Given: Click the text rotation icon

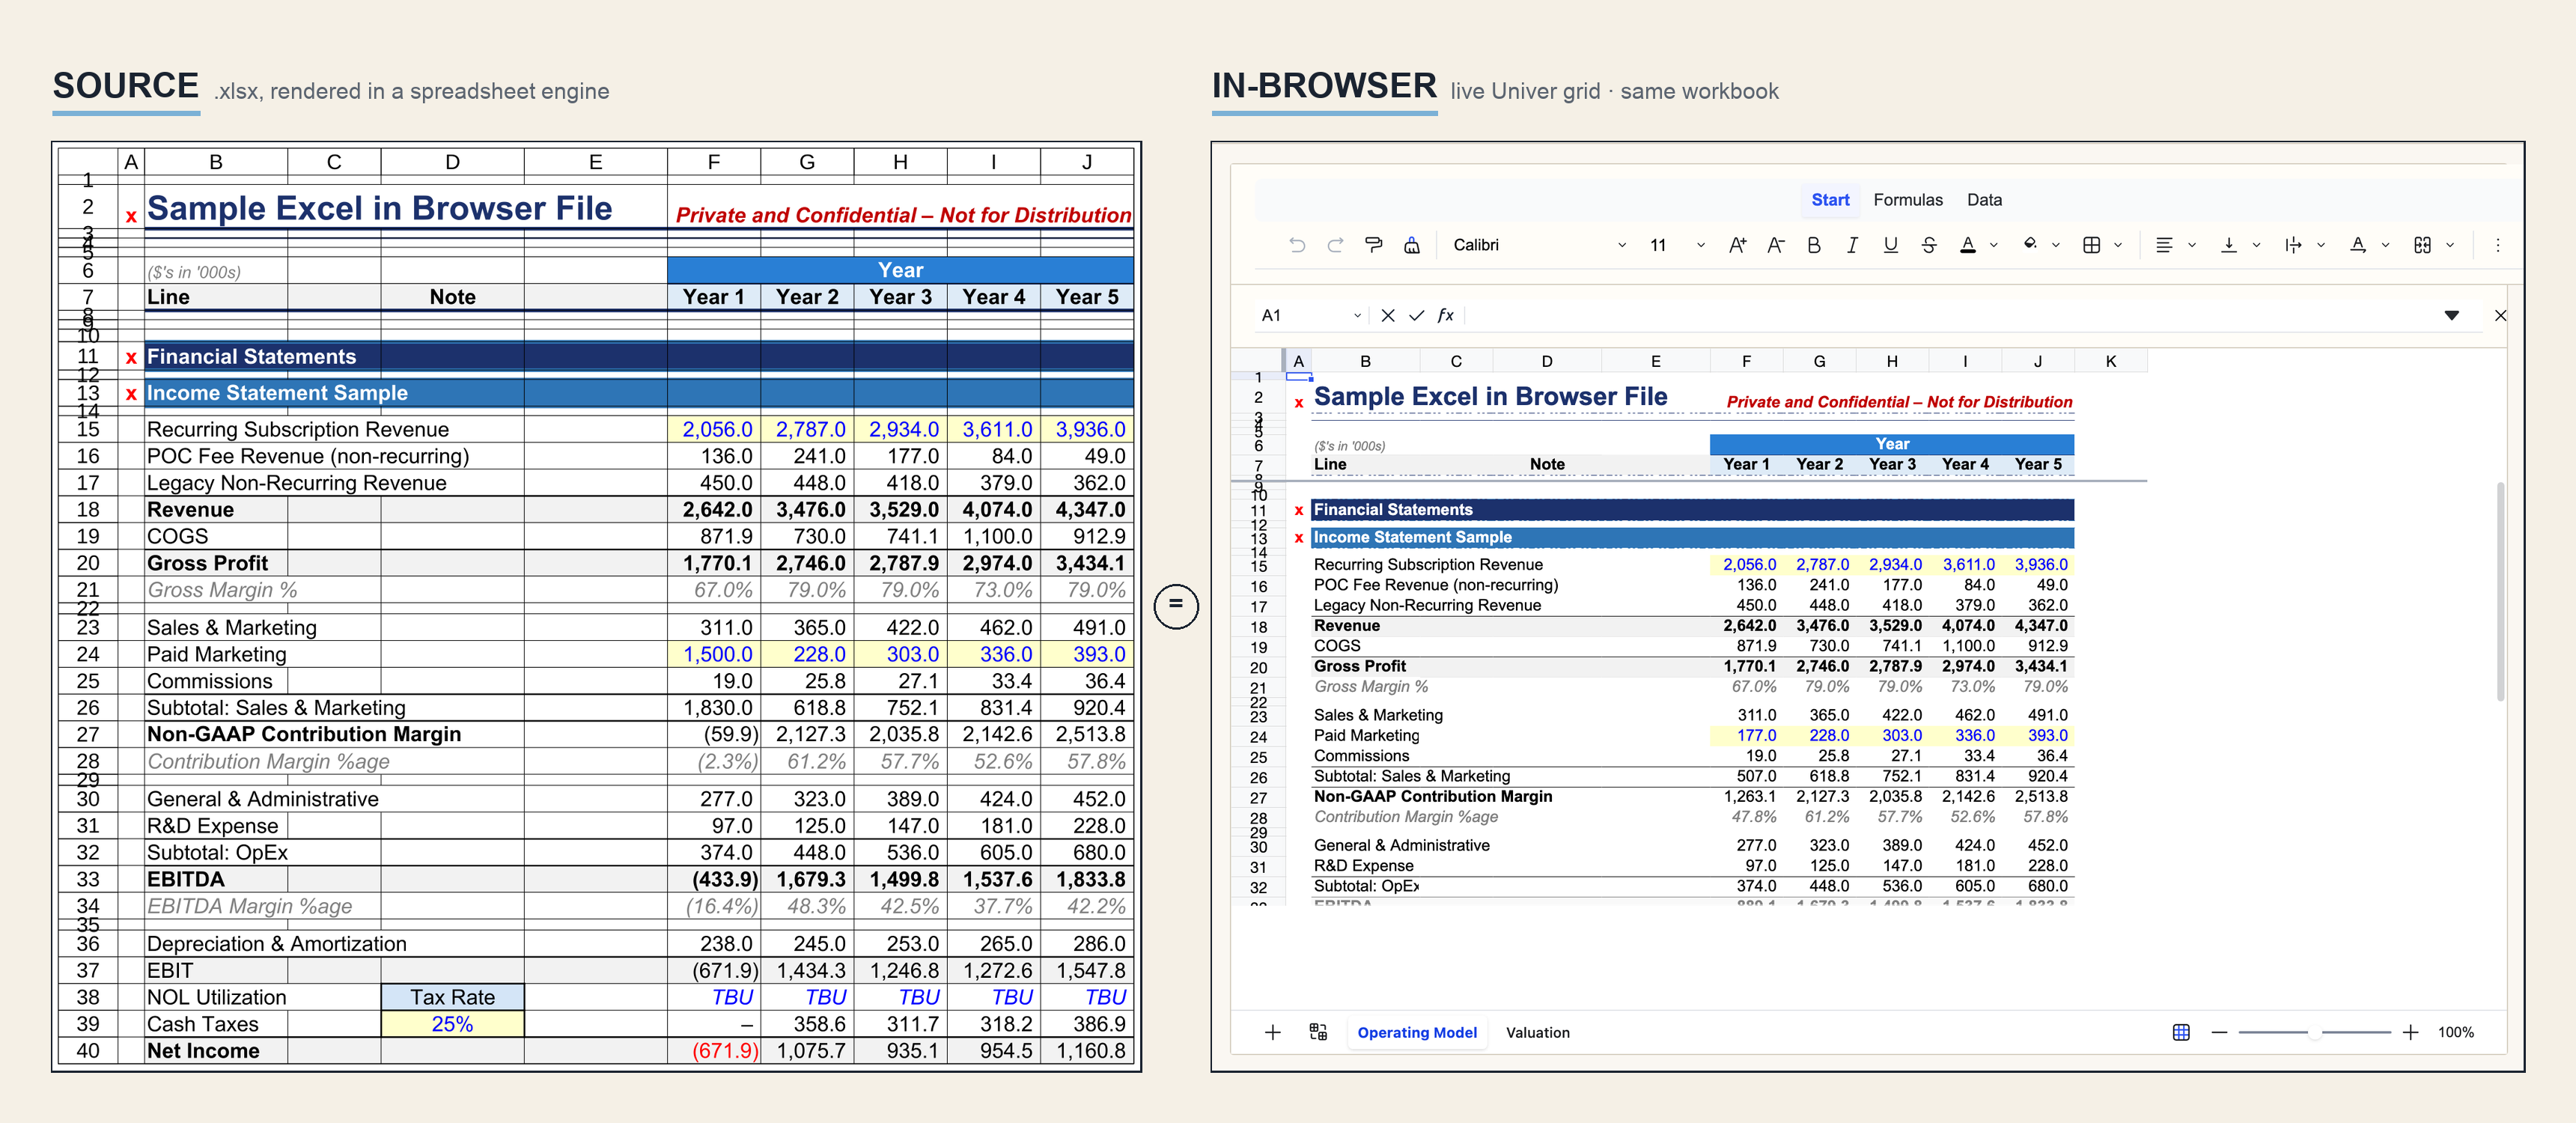Looking at the screenshot, I should coord(2358,245).
